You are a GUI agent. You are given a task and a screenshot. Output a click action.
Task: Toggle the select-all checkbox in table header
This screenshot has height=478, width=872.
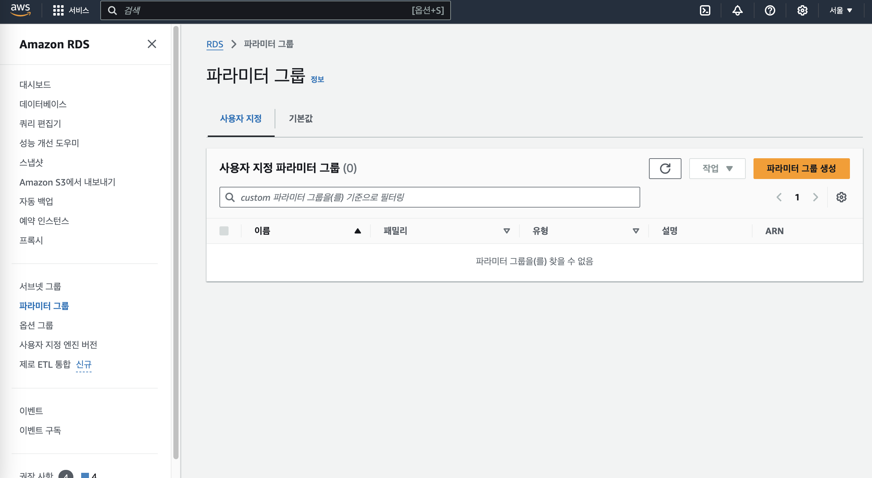click(224, 231)
